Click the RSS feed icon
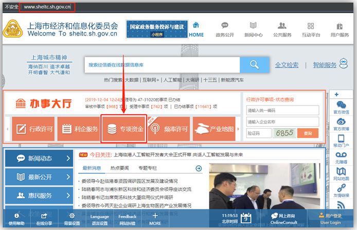Screen dimensions: 357x230 tap(341, 205)
